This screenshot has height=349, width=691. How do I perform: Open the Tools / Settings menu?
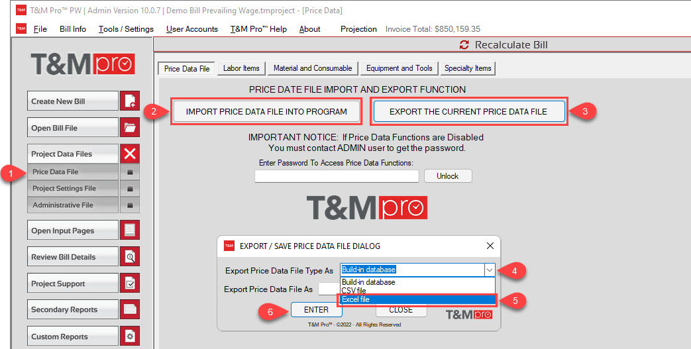tap(126, 29)
